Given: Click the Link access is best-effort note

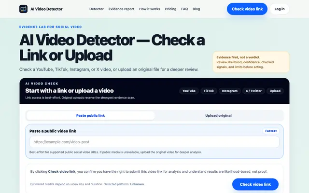Looking at the screenshot, I should [x=80, y=97].
